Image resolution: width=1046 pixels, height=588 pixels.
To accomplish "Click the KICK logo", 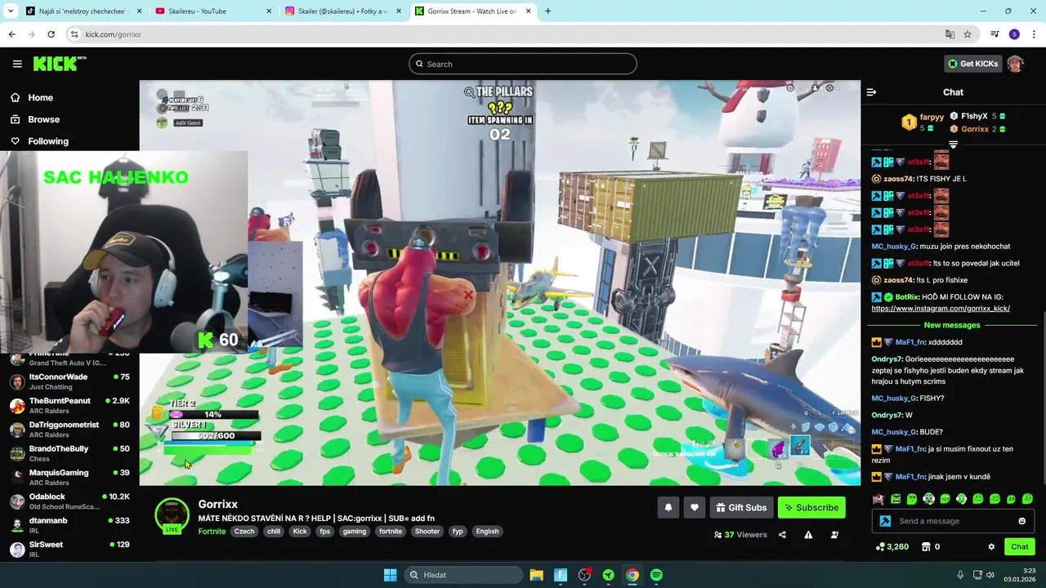I will [60, 64].
